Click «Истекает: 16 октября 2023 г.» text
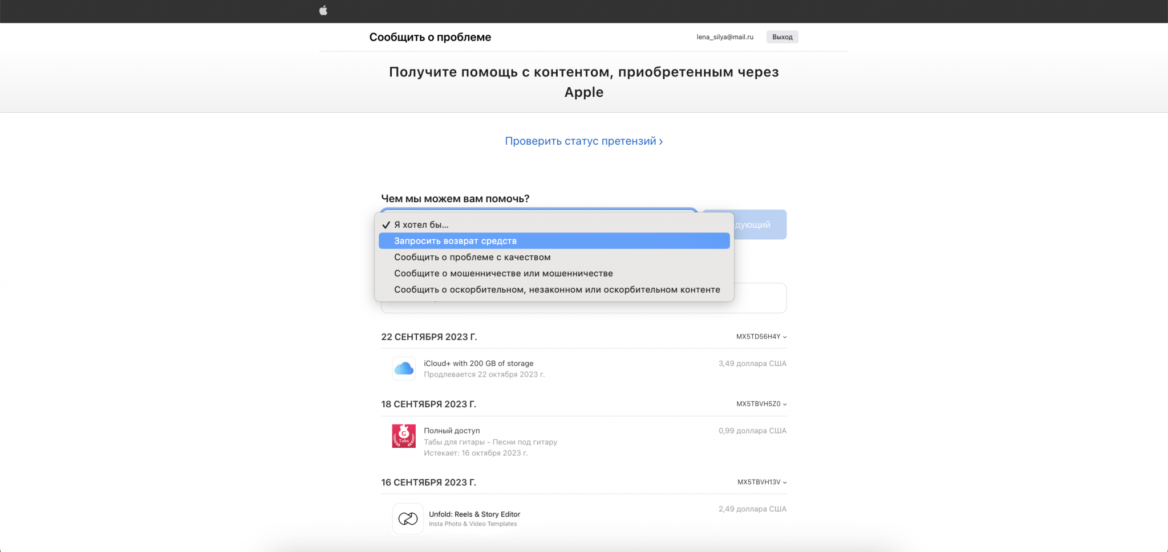The image size is (1168, 552). (476, 453)
